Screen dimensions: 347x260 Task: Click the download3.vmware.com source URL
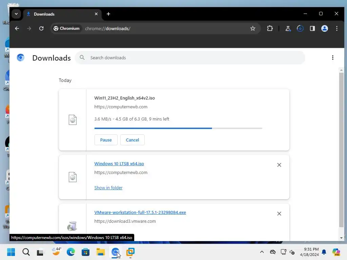point(125,221)
